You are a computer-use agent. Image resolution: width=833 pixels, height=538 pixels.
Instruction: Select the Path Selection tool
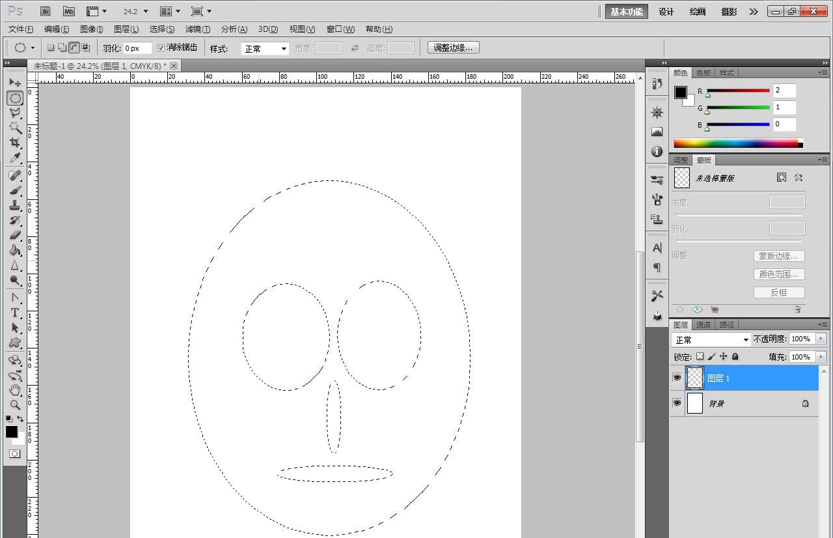point(14,328)
